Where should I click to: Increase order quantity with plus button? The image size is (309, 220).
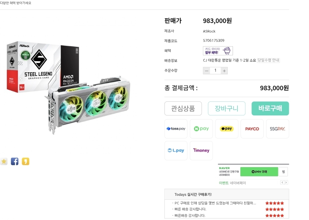(224, 71)
